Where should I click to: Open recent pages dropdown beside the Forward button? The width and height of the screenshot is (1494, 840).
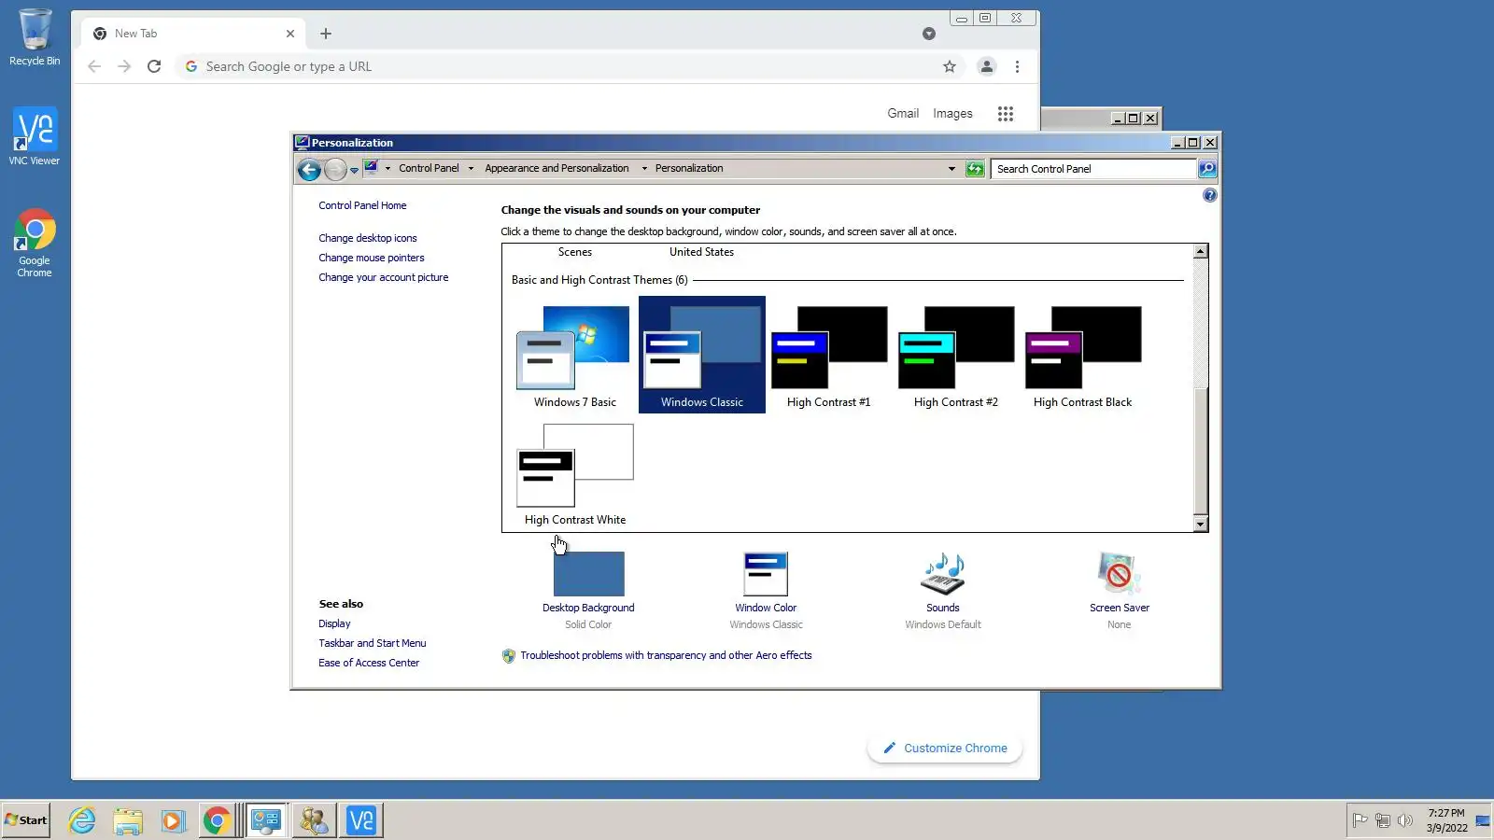point(355,171)
